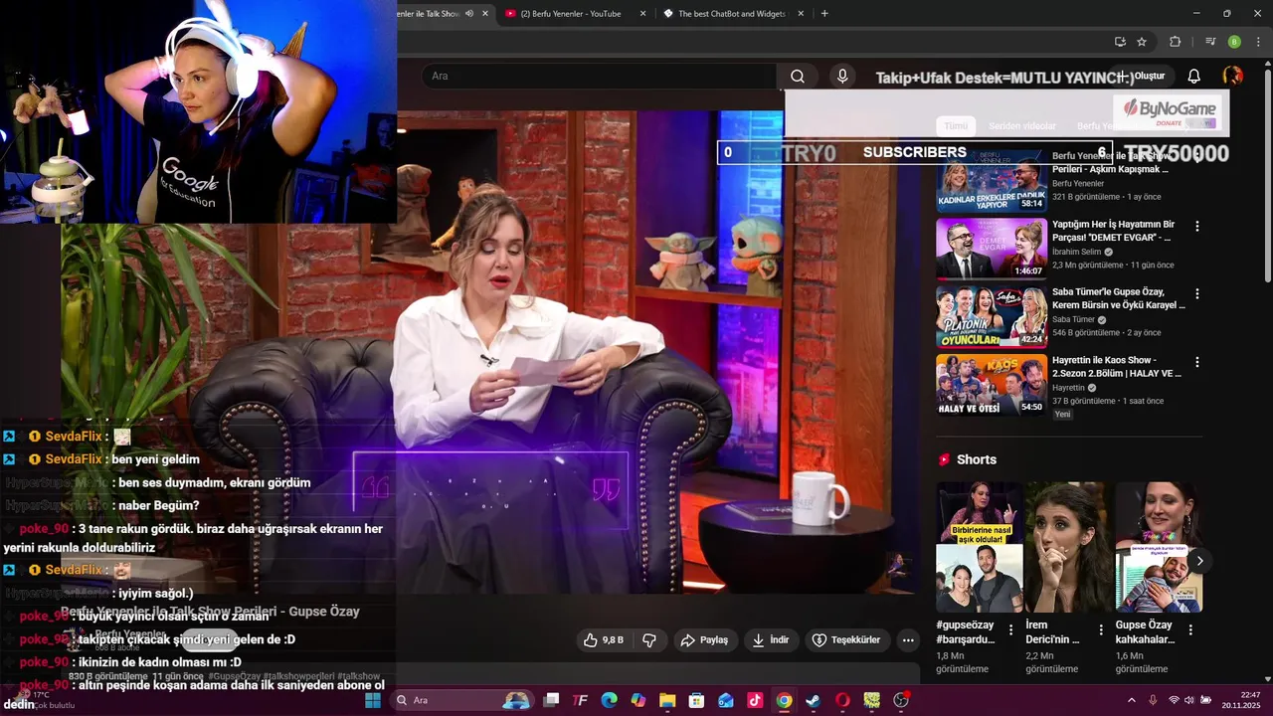The width and height of the screenshot is (1273, 716).
Task: Switch to The best ChatBot and Widgets tab
Action: tap(731, 13)
